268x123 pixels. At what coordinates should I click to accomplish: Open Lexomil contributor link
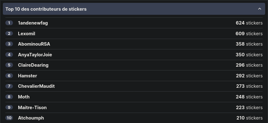click(27, 34)
